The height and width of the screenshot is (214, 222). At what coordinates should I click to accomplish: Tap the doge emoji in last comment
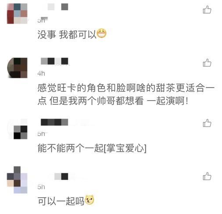90,200
